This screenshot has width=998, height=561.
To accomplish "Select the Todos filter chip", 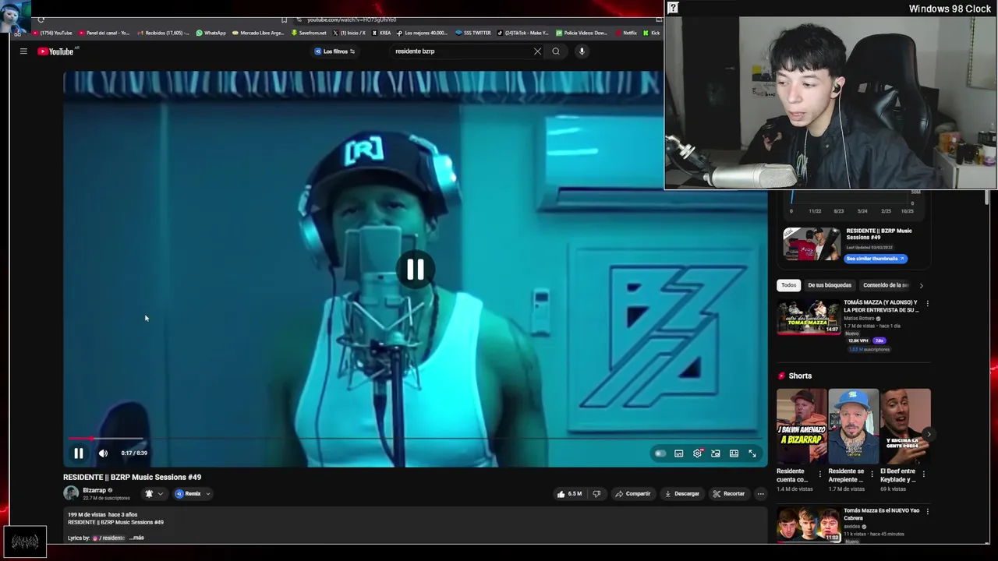I will click(x=789, y=285).
